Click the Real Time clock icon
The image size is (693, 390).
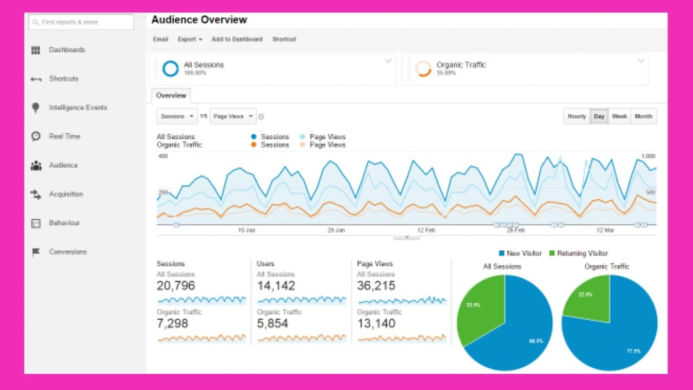pyautogui.click(x=36, y=136)
